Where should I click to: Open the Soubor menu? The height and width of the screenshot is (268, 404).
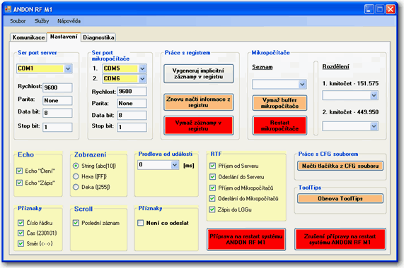[x=18, y=21]
